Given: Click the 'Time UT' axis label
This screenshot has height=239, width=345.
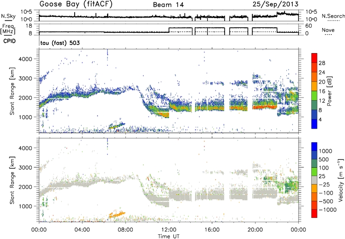Looking at the screenshot, I should tap(169, 236).
